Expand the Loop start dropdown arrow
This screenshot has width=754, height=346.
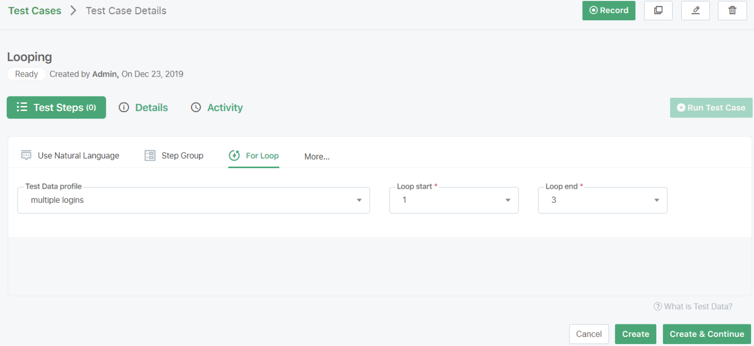(507, 200)
